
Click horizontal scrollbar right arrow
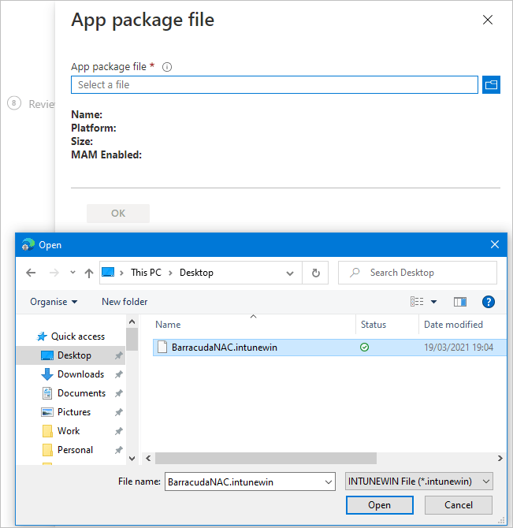(500, 459)
